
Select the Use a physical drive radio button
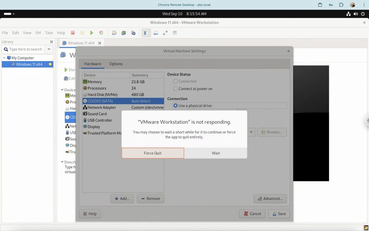pos(176,106)
